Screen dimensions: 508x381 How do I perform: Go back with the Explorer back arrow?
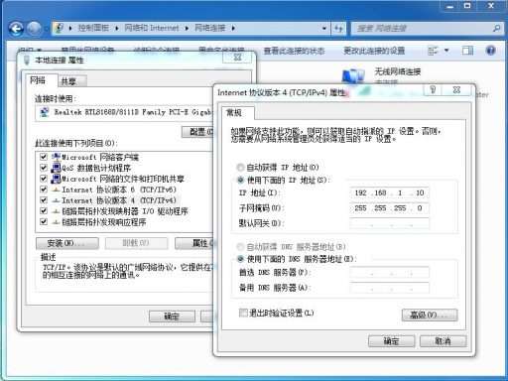17,29
